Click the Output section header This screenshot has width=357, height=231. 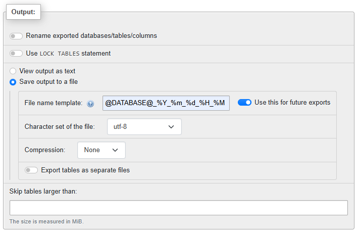tap(23, 12)
